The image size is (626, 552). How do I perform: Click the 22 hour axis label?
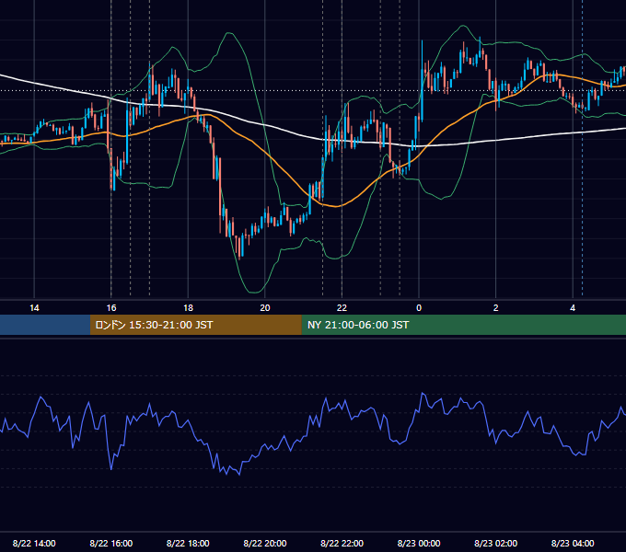tap(342, 308)
